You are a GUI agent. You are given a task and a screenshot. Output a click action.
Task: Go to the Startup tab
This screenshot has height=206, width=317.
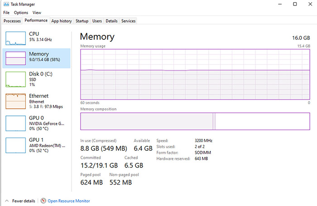click(x=82, y=21)
